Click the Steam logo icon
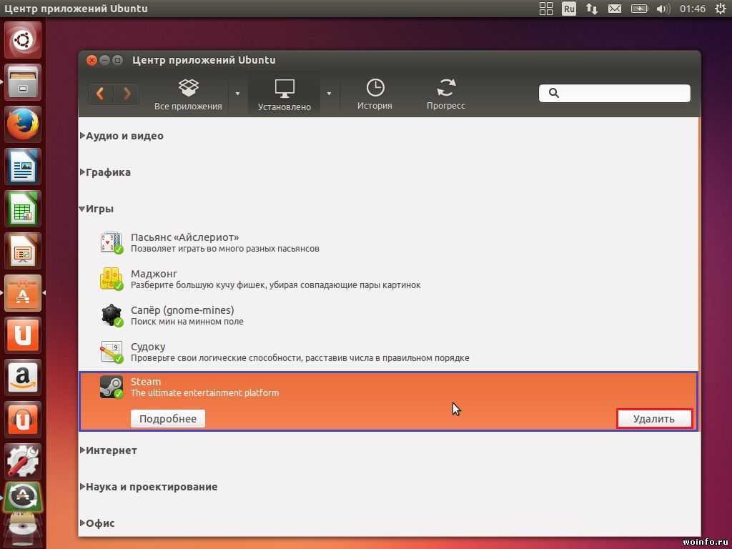This screenshot has height=549, width=732. [x=112, y=387]
